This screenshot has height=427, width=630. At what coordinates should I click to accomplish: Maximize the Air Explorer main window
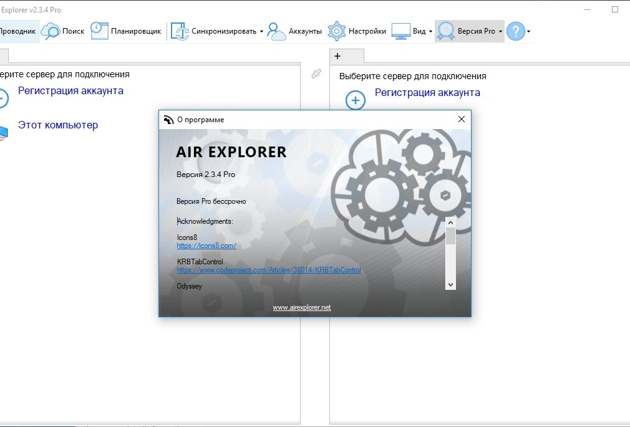tap(615, 9)
